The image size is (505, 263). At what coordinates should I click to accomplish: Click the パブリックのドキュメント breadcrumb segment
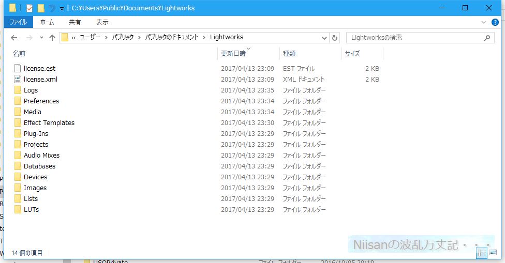click(172, 37)
